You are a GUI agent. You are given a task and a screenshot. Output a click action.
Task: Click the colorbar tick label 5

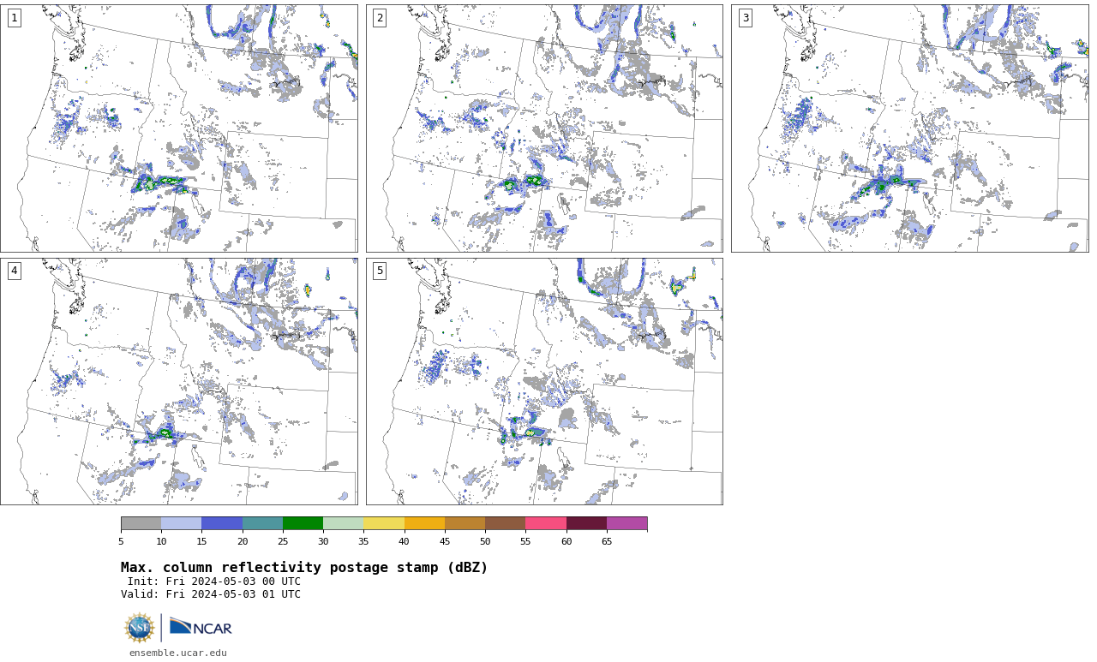121,541
